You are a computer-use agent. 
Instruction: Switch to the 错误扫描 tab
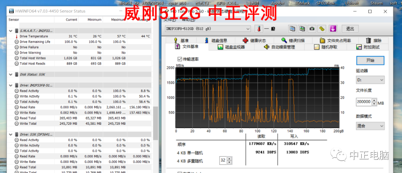pos(293,40)
